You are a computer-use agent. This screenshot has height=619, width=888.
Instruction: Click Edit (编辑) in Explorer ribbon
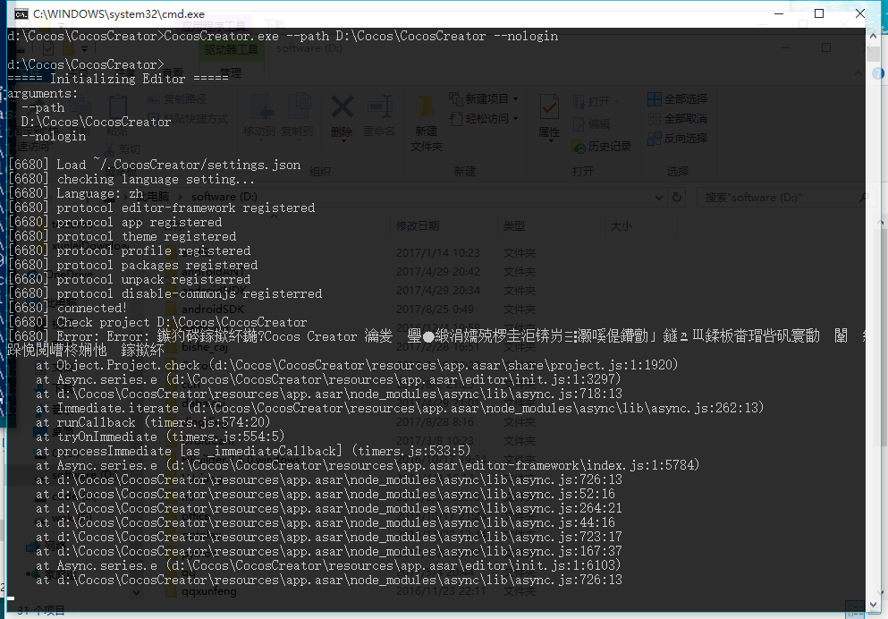(x=592, y=124)
